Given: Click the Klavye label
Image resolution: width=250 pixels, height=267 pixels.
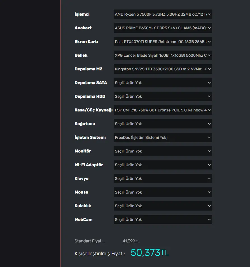Looking at the screenshot, I should [x=81, y=178].
